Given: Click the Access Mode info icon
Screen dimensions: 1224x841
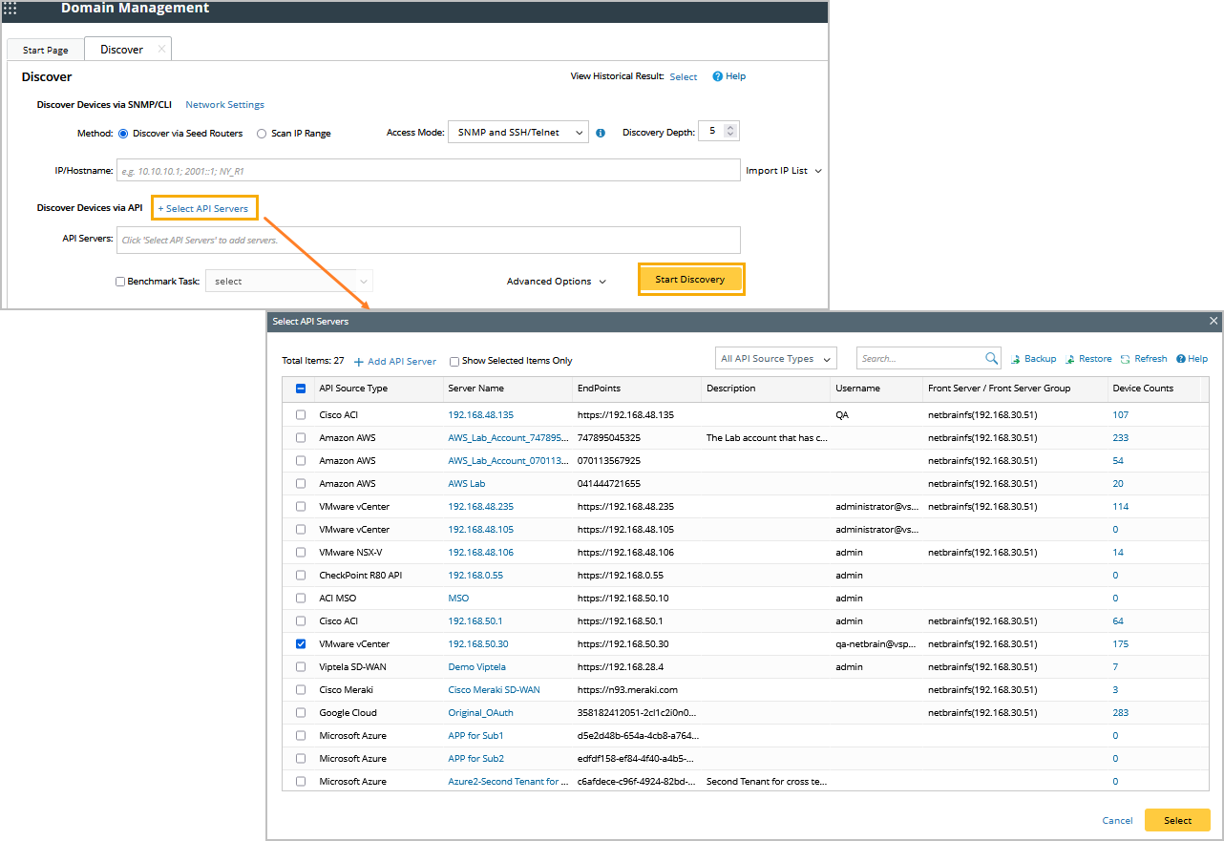Looking at the screenshot, I should pyautogui.click(x=601, y=133).
